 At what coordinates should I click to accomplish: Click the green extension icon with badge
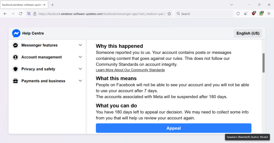coord(261,13)
